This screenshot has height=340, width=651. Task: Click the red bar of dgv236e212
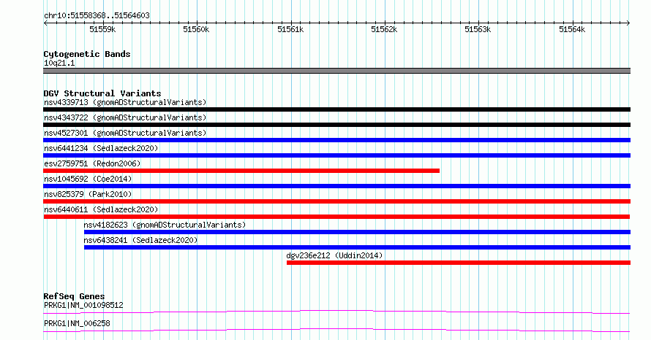(x=459, y=263)
